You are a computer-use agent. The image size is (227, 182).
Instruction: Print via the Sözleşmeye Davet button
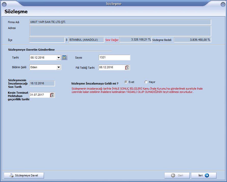24,175
